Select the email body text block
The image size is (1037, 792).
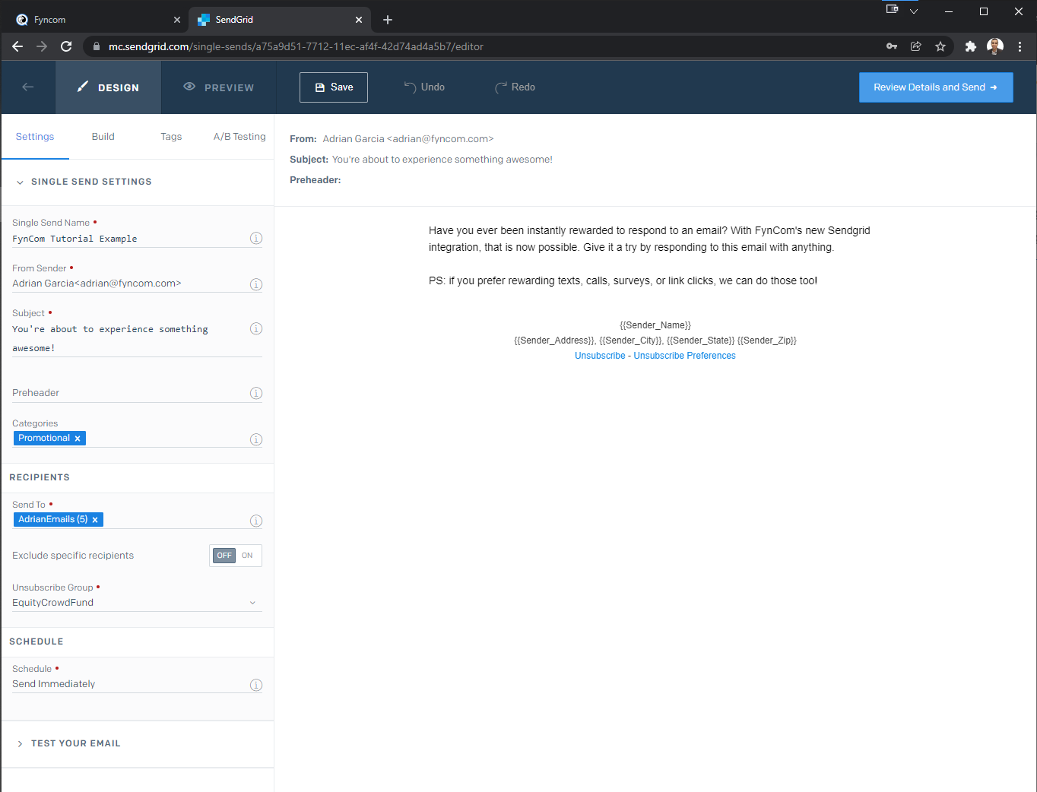[x=649, y=255]
